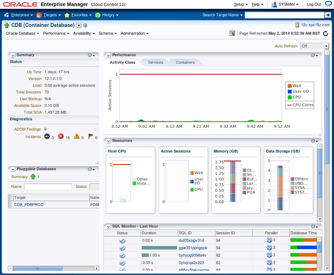The width and height of the screenshot is (334, 275).
Task: Open the CDB_PDBPROD target link
Action: coord(29,205)
